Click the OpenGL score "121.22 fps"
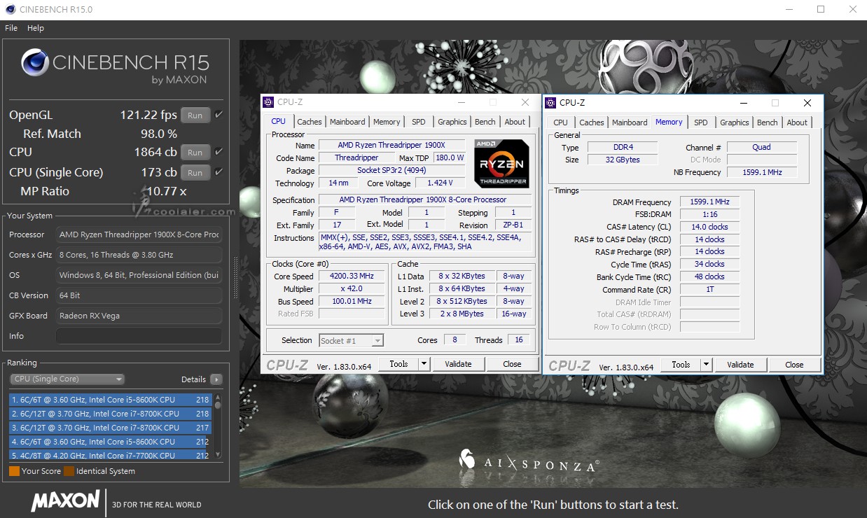The height and width of the screenshot is (518, 867). point(148,115)
